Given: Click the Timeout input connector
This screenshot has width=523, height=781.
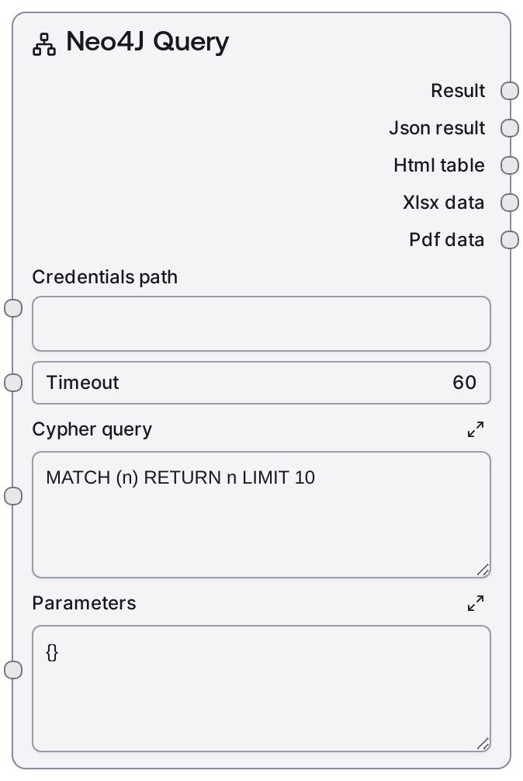Looking at the screenshot, I should click(x=14, y=383).
